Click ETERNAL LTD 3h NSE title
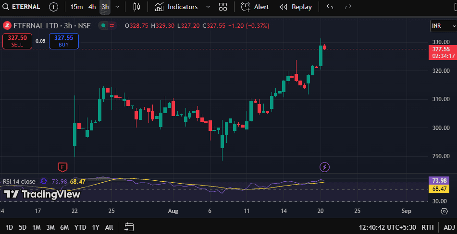 point(52,25)
